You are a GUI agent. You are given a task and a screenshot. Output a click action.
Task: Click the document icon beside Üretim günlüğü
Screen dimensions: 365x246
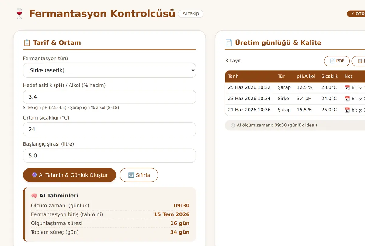pyautogui.click(x=229, y=43)
